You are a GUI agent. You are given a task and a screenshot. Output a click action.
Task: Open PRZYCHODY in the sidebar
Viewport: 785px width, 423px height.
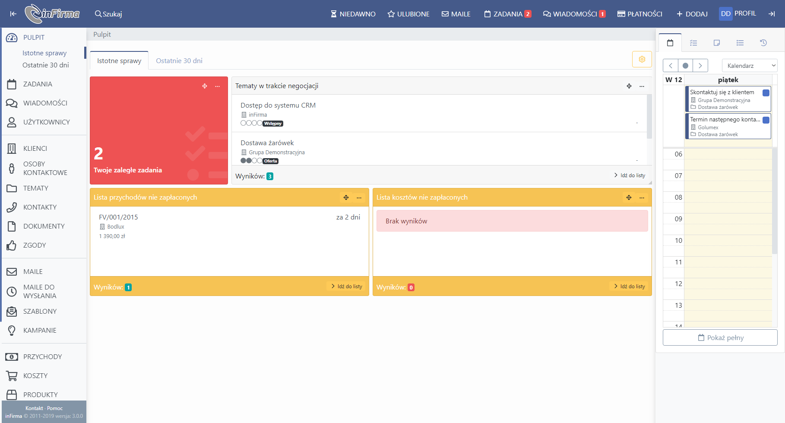43,357
